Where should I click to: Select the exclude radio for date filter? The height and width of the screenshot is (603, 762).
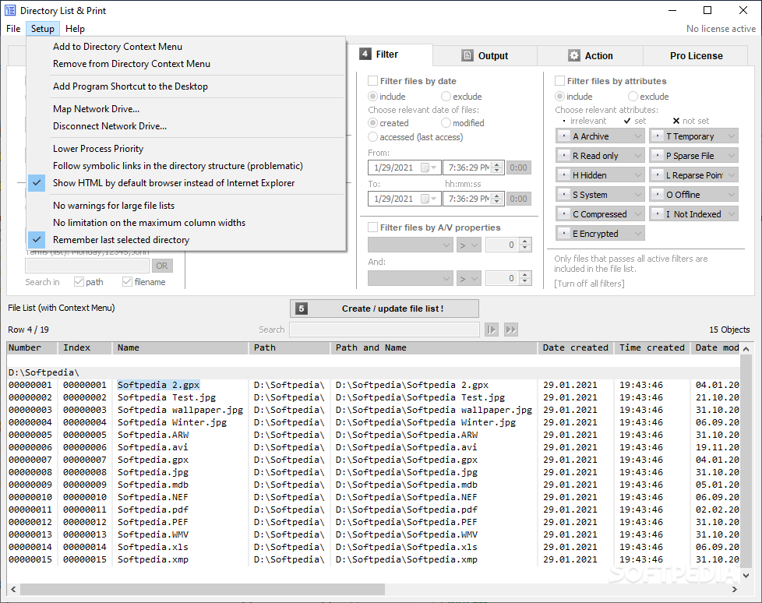pos(446,96)
